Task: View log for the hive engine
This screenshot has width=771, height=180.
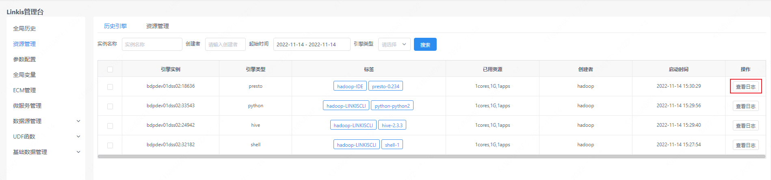Action: coord(745,126)
